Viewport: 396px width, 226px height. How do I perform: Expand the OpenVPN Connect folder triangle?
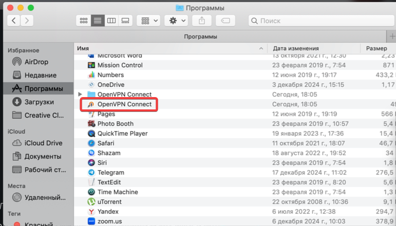click(80, 94)
